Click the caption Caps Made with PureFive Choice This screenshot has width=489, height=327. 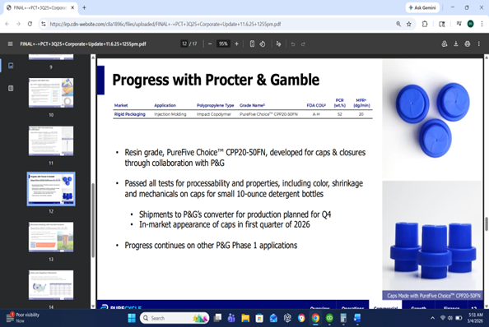tap(434, 296)
